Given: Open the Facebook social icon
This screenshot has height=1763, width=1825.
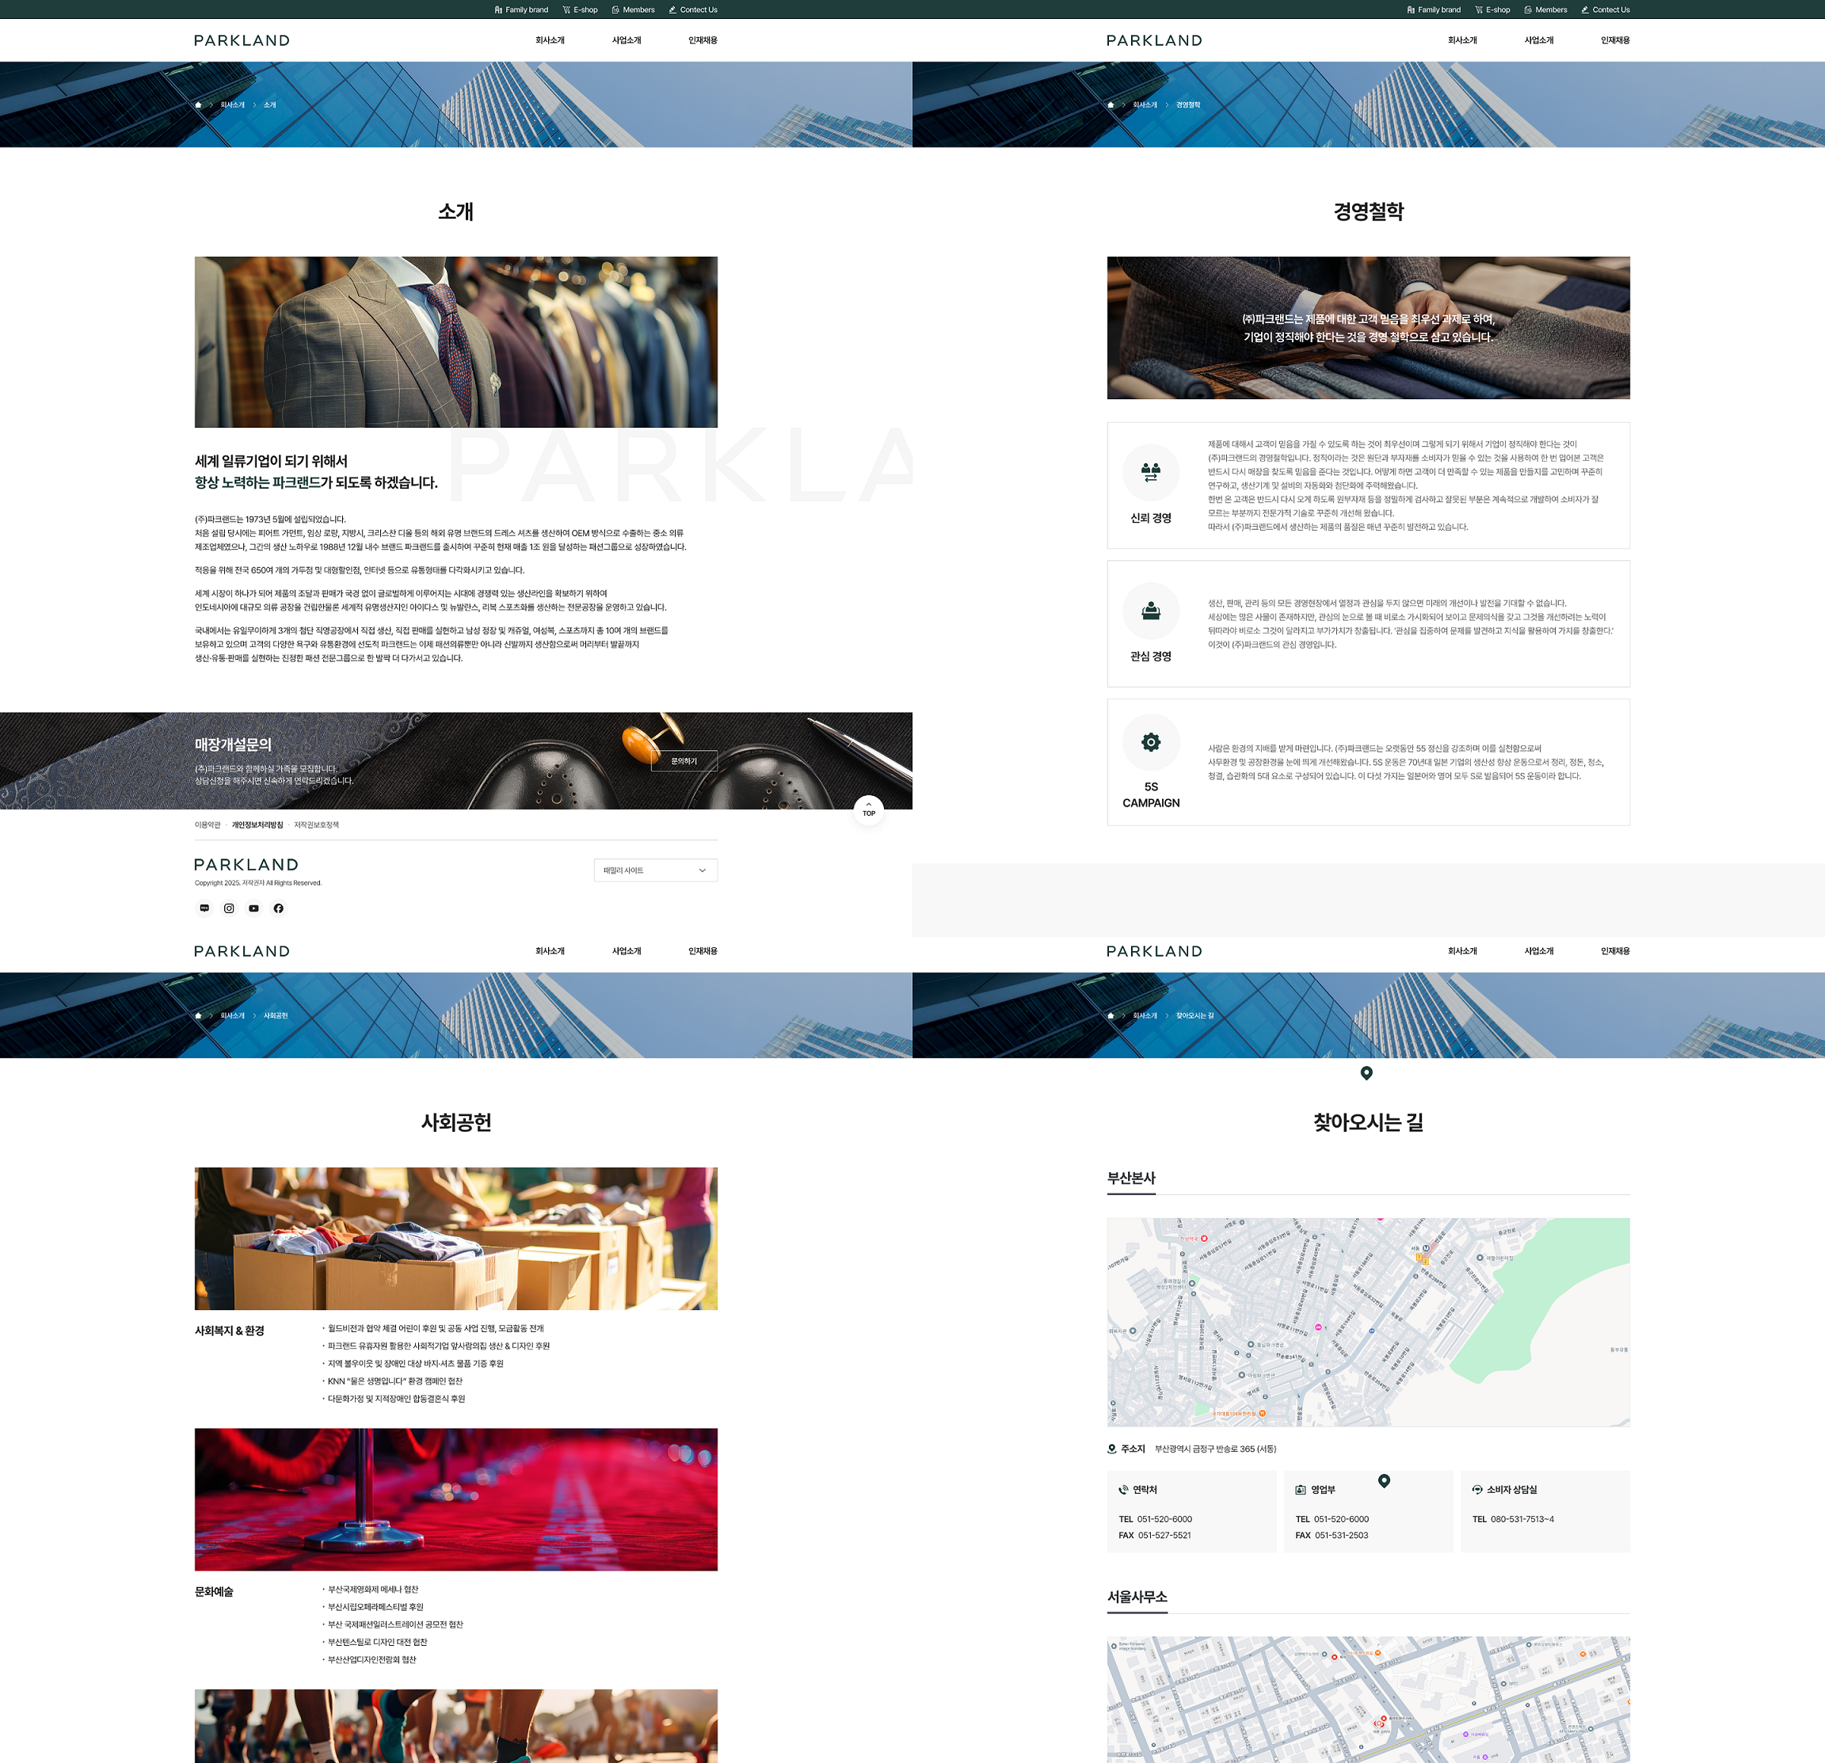Looking at the screenshot, I should tap(278, 908).
